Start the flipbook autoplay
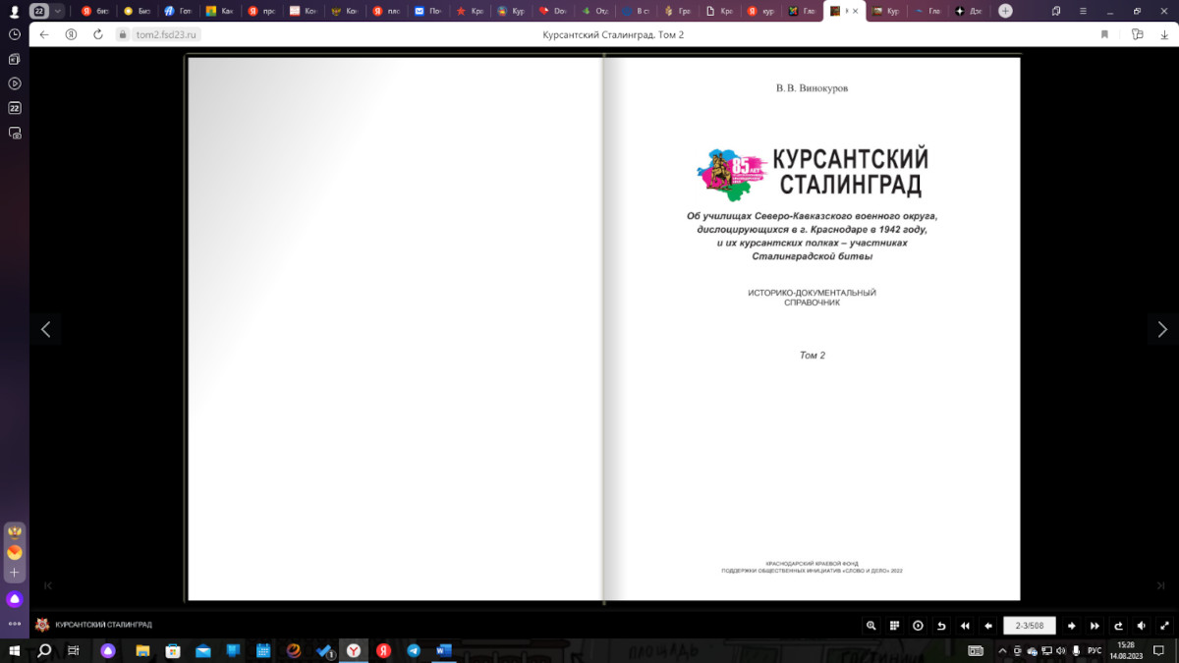This screenshot has height=663, width=1179. pos(918,626)
